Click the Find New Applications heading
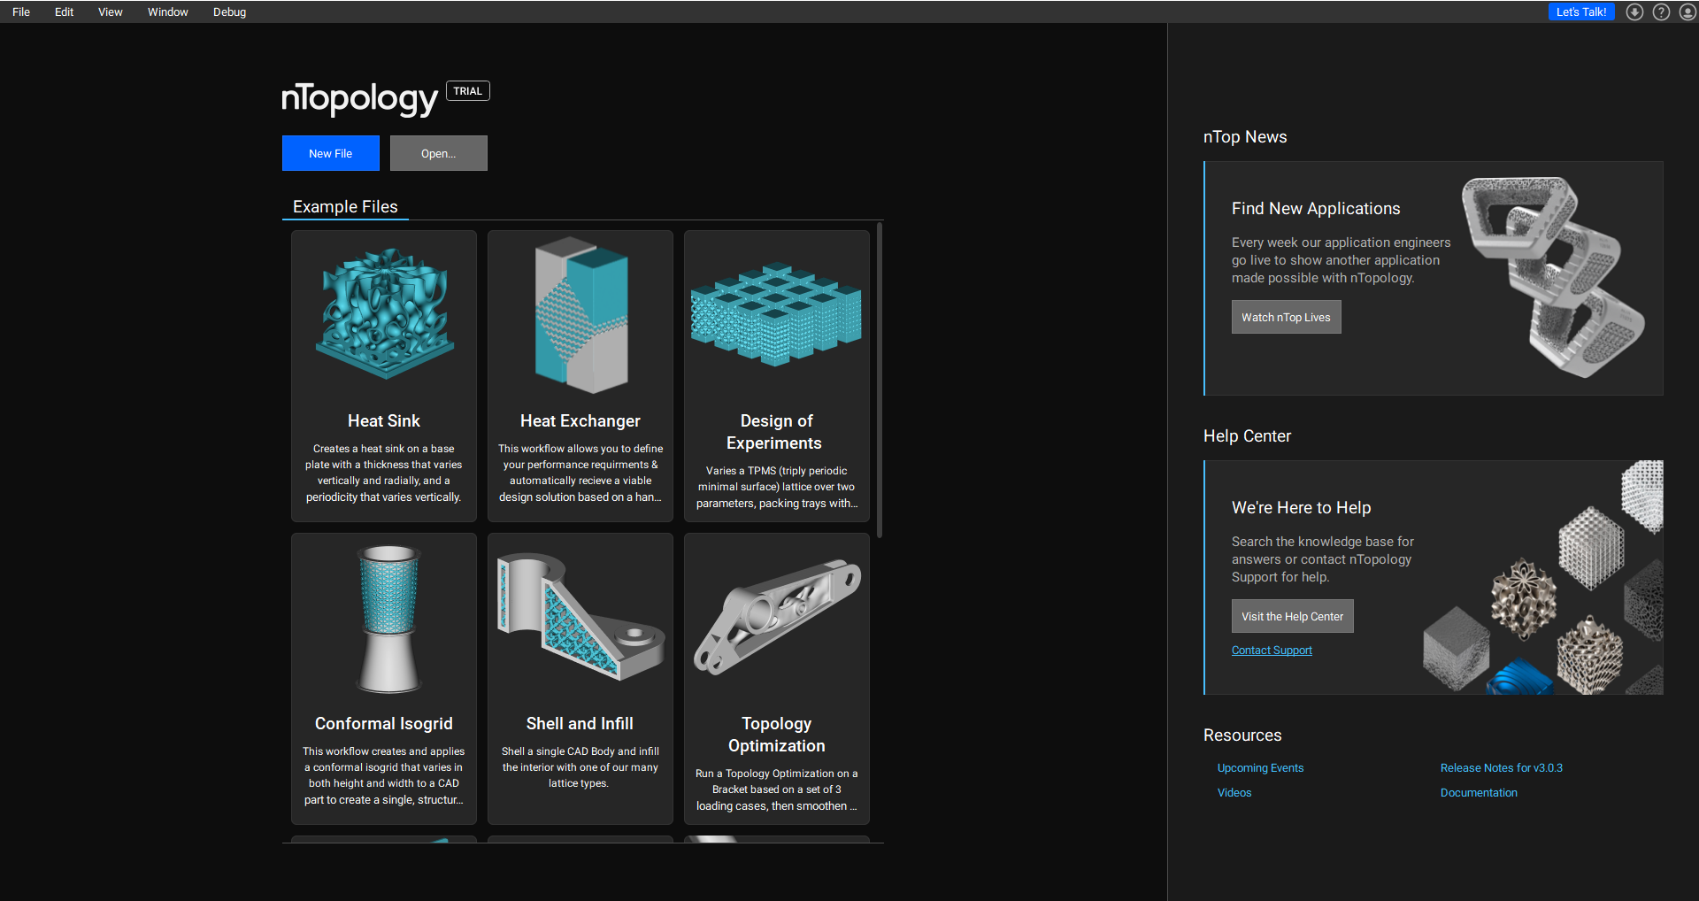 (x=1316, y=209)
